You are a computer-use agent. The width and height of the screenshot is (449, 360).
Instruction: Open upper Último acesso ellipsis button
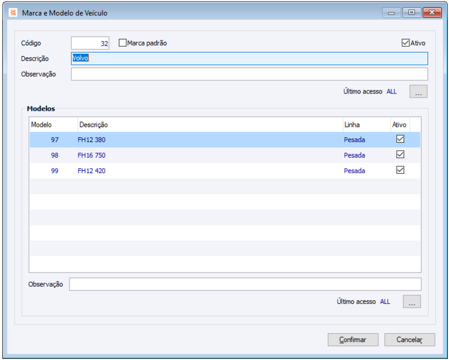coord(418,92)
